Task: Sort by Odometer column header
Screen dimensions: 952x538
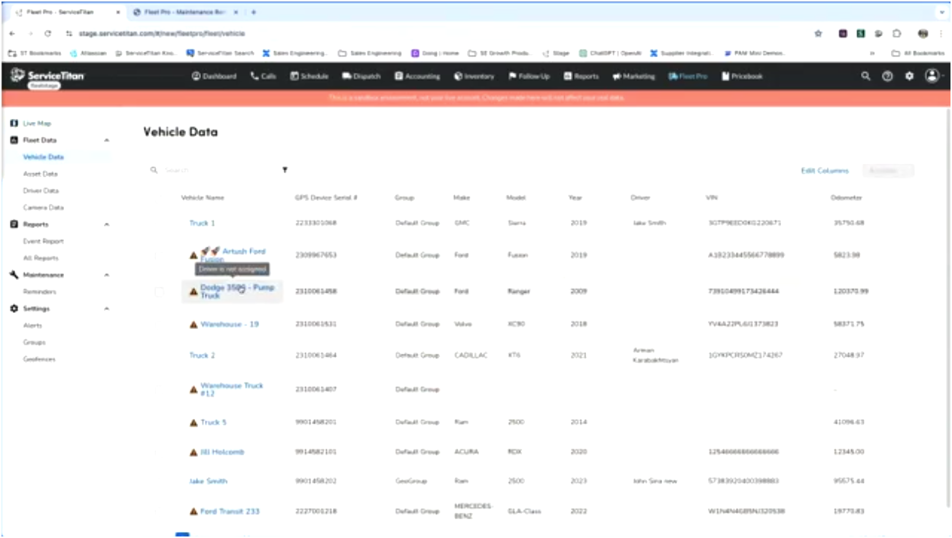Action: 847,198
